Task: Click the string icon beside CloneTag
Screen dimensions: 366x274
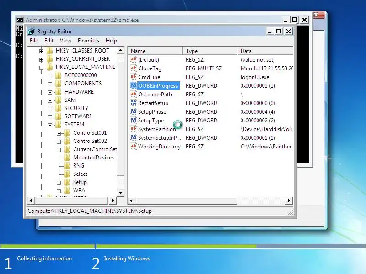Action: click(x=133, y=68)
